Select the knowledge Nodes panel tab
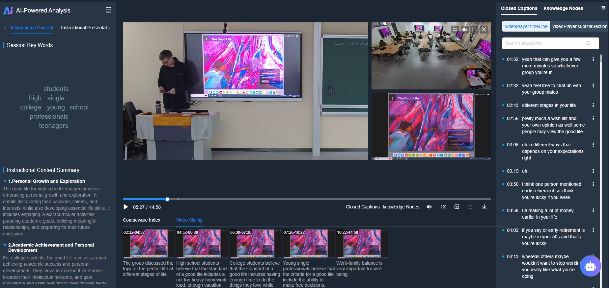The image size is (609, 288). (564, 8)
